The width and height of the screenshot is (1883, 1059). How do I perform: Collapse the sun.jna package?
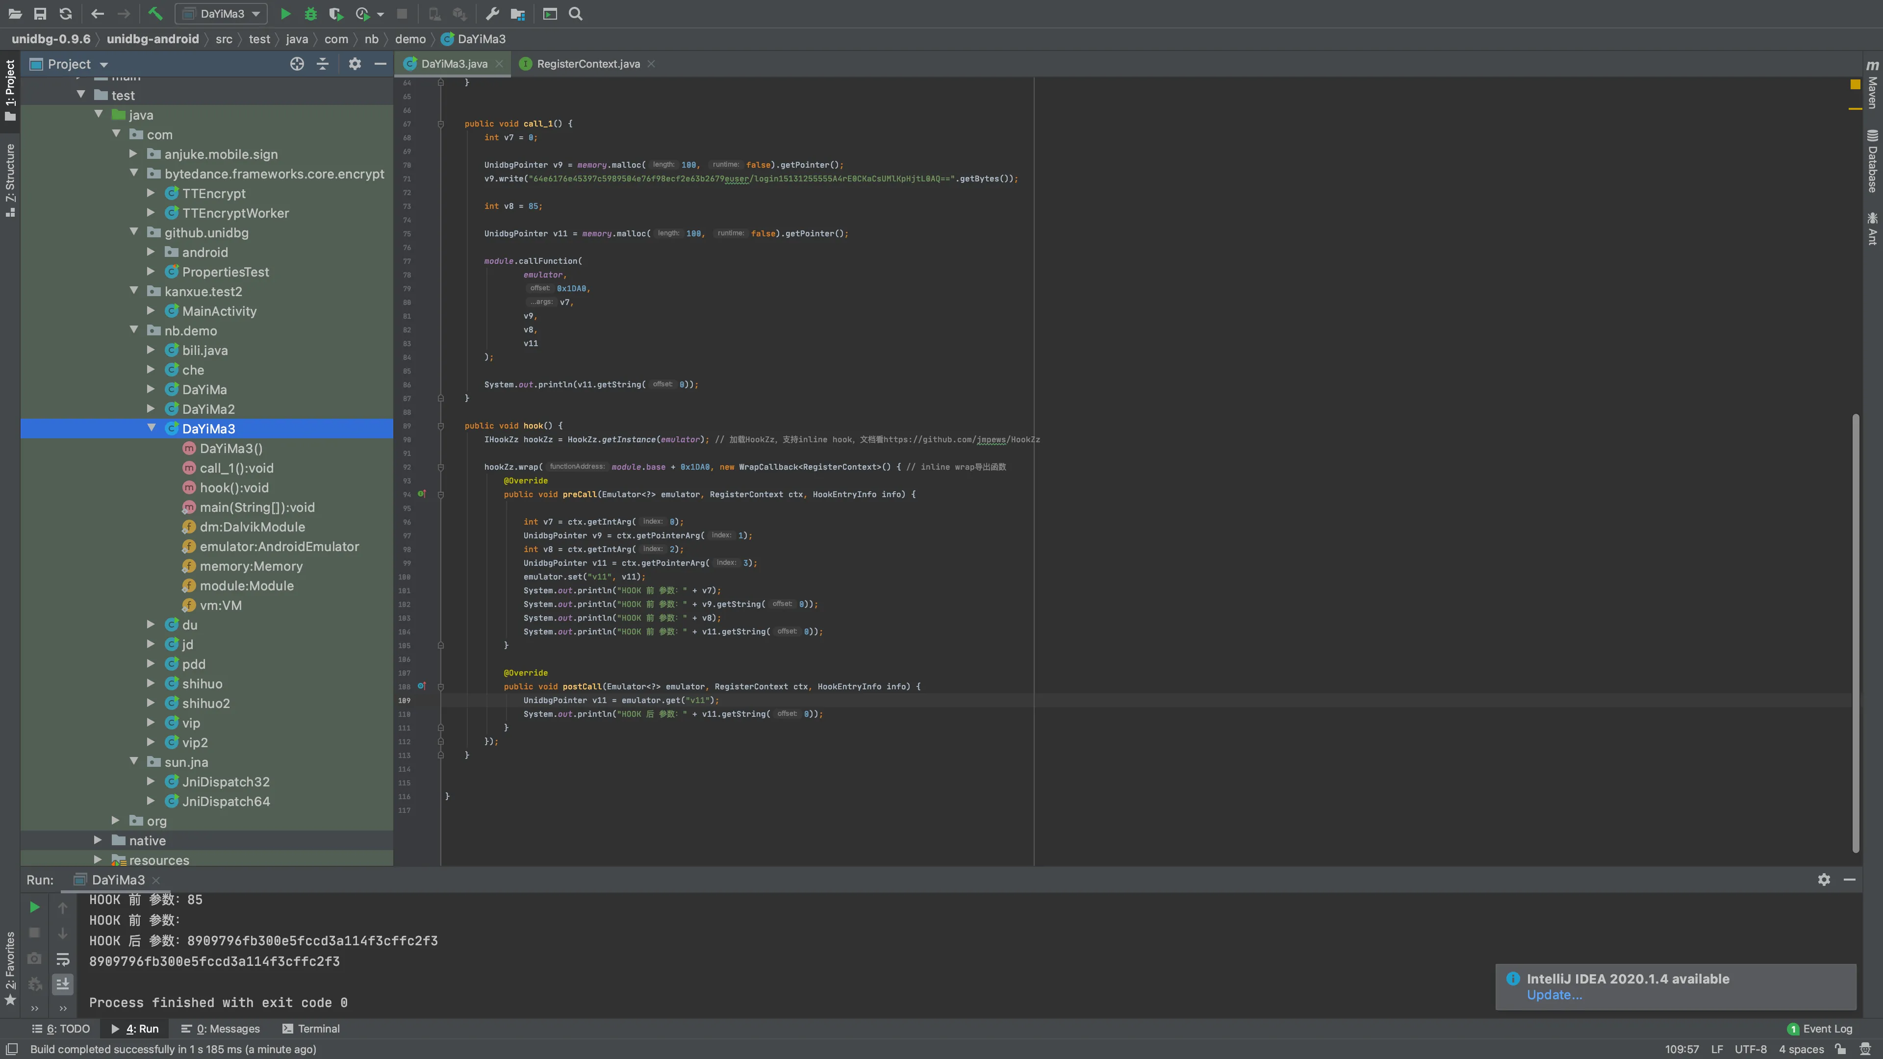tap(134, 761)
